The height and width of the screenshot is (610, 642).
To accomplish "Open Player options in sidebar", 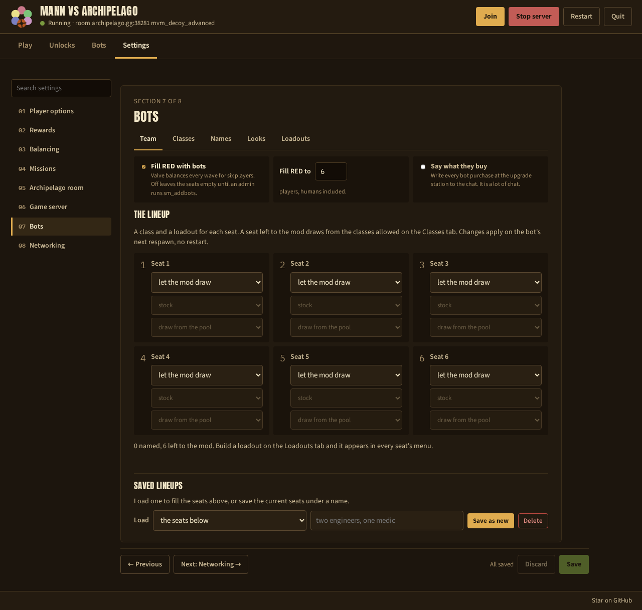I will coord(61,111).
